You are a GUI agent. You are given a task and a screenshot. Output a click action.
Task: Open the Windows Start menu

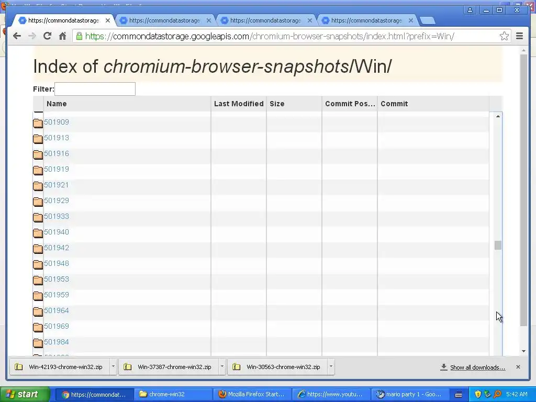(x=25, y=394)
